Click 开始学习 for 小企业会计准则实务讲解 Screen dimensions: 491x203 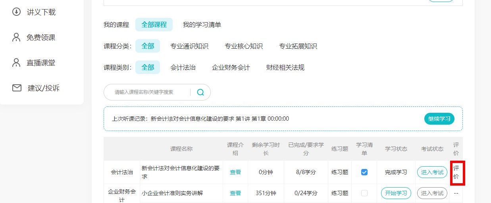coord(396,193)
